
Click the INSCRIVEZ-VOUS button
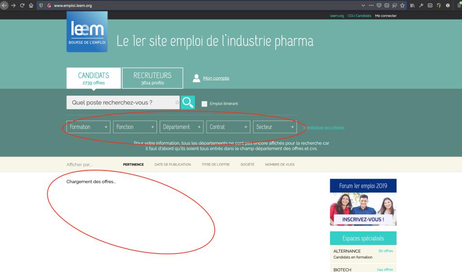click(x=363, y=219)
